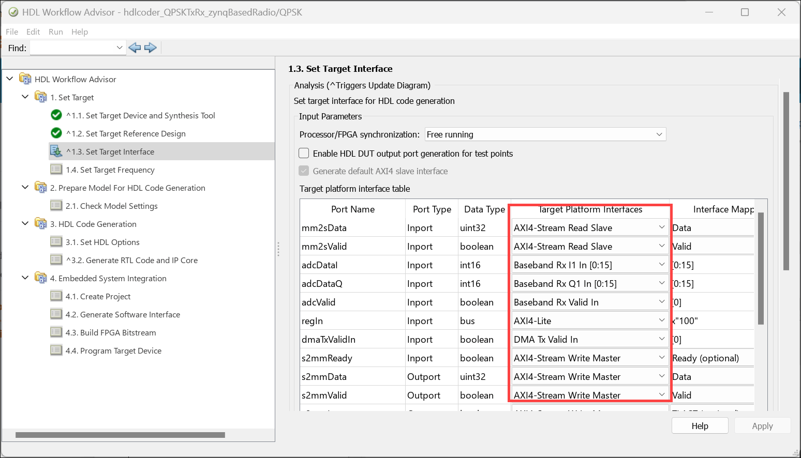The width and height of the screenshot is (801, 458).
Task: Click the Apply button
Action: tap(762, 426)
